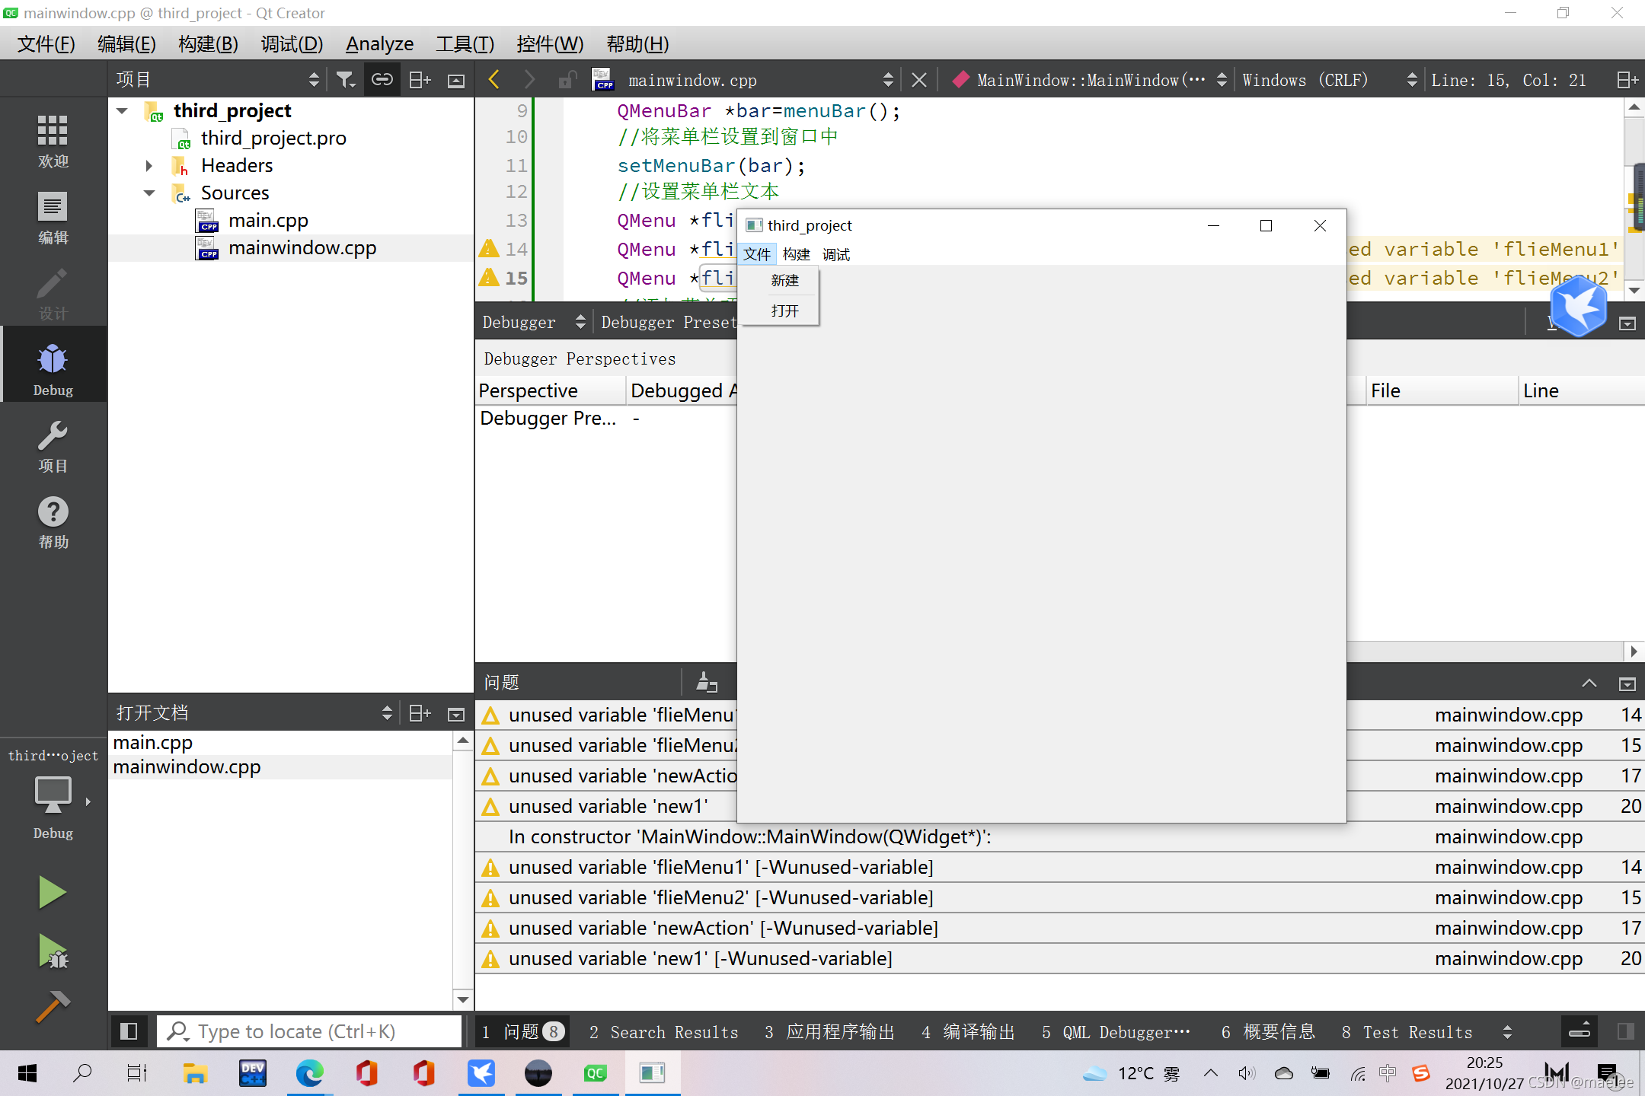Toggle the 构建 (Build) menu in the popup window

796,253
